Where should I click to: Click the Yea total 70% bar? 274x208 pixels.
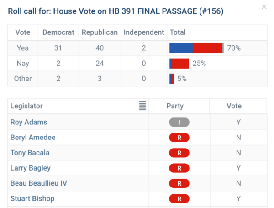[x=196, y=48]
